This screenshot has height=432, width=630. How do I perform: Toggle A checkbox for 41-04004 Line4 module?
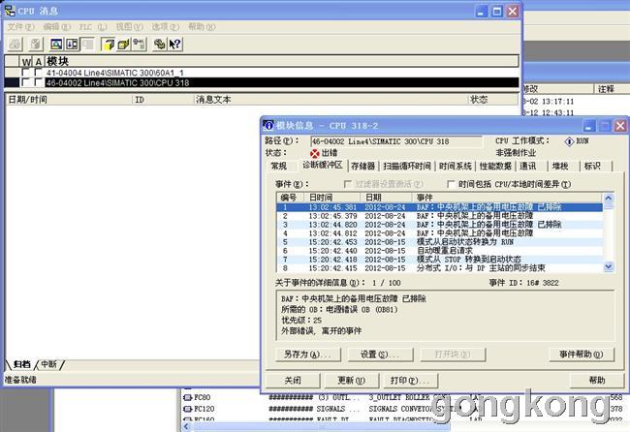(38, 73)
